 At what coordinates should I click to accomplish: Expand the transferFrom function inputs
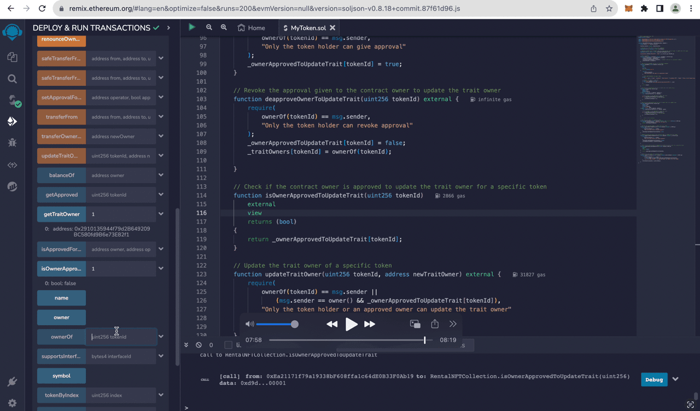coord(161,117)
